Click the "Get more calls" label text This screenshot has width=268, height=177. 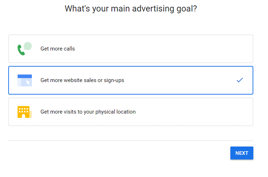(58, 49)
